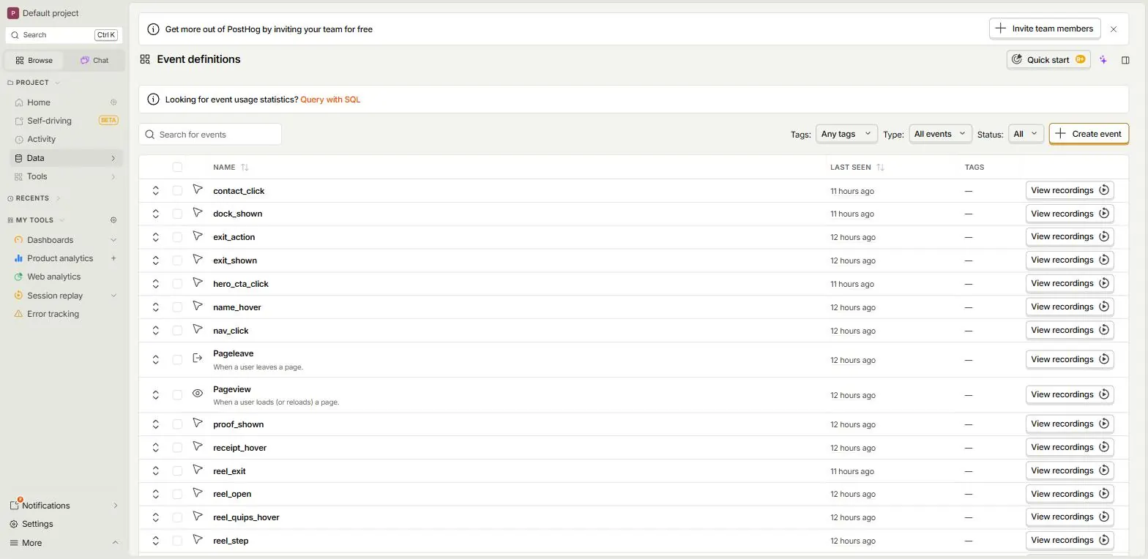
Task: Click the Create event button
Action: 1089,134
